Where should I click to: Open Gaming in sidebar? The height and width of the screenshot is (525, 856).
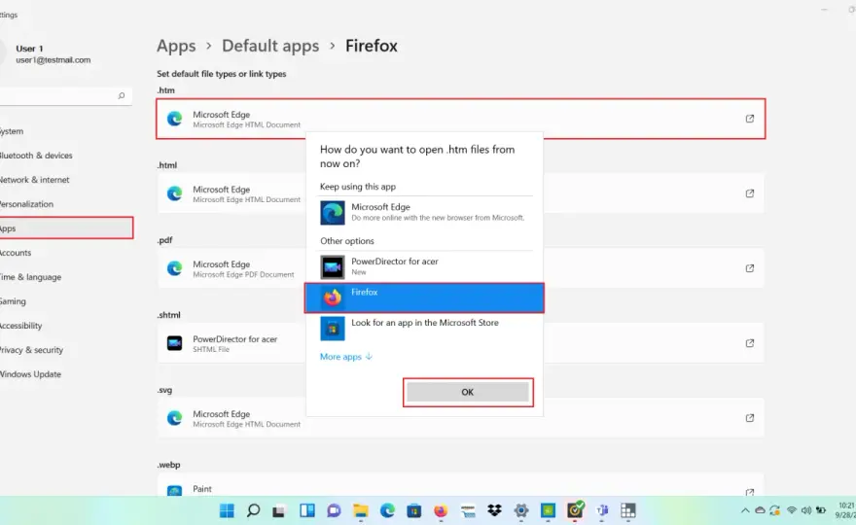[65, 301]
